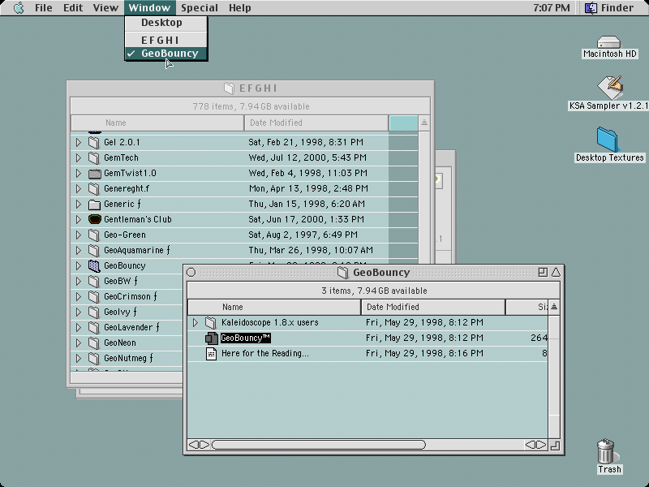
Task: Sort E F G H I window by Name header
Action: coord(157,123)
